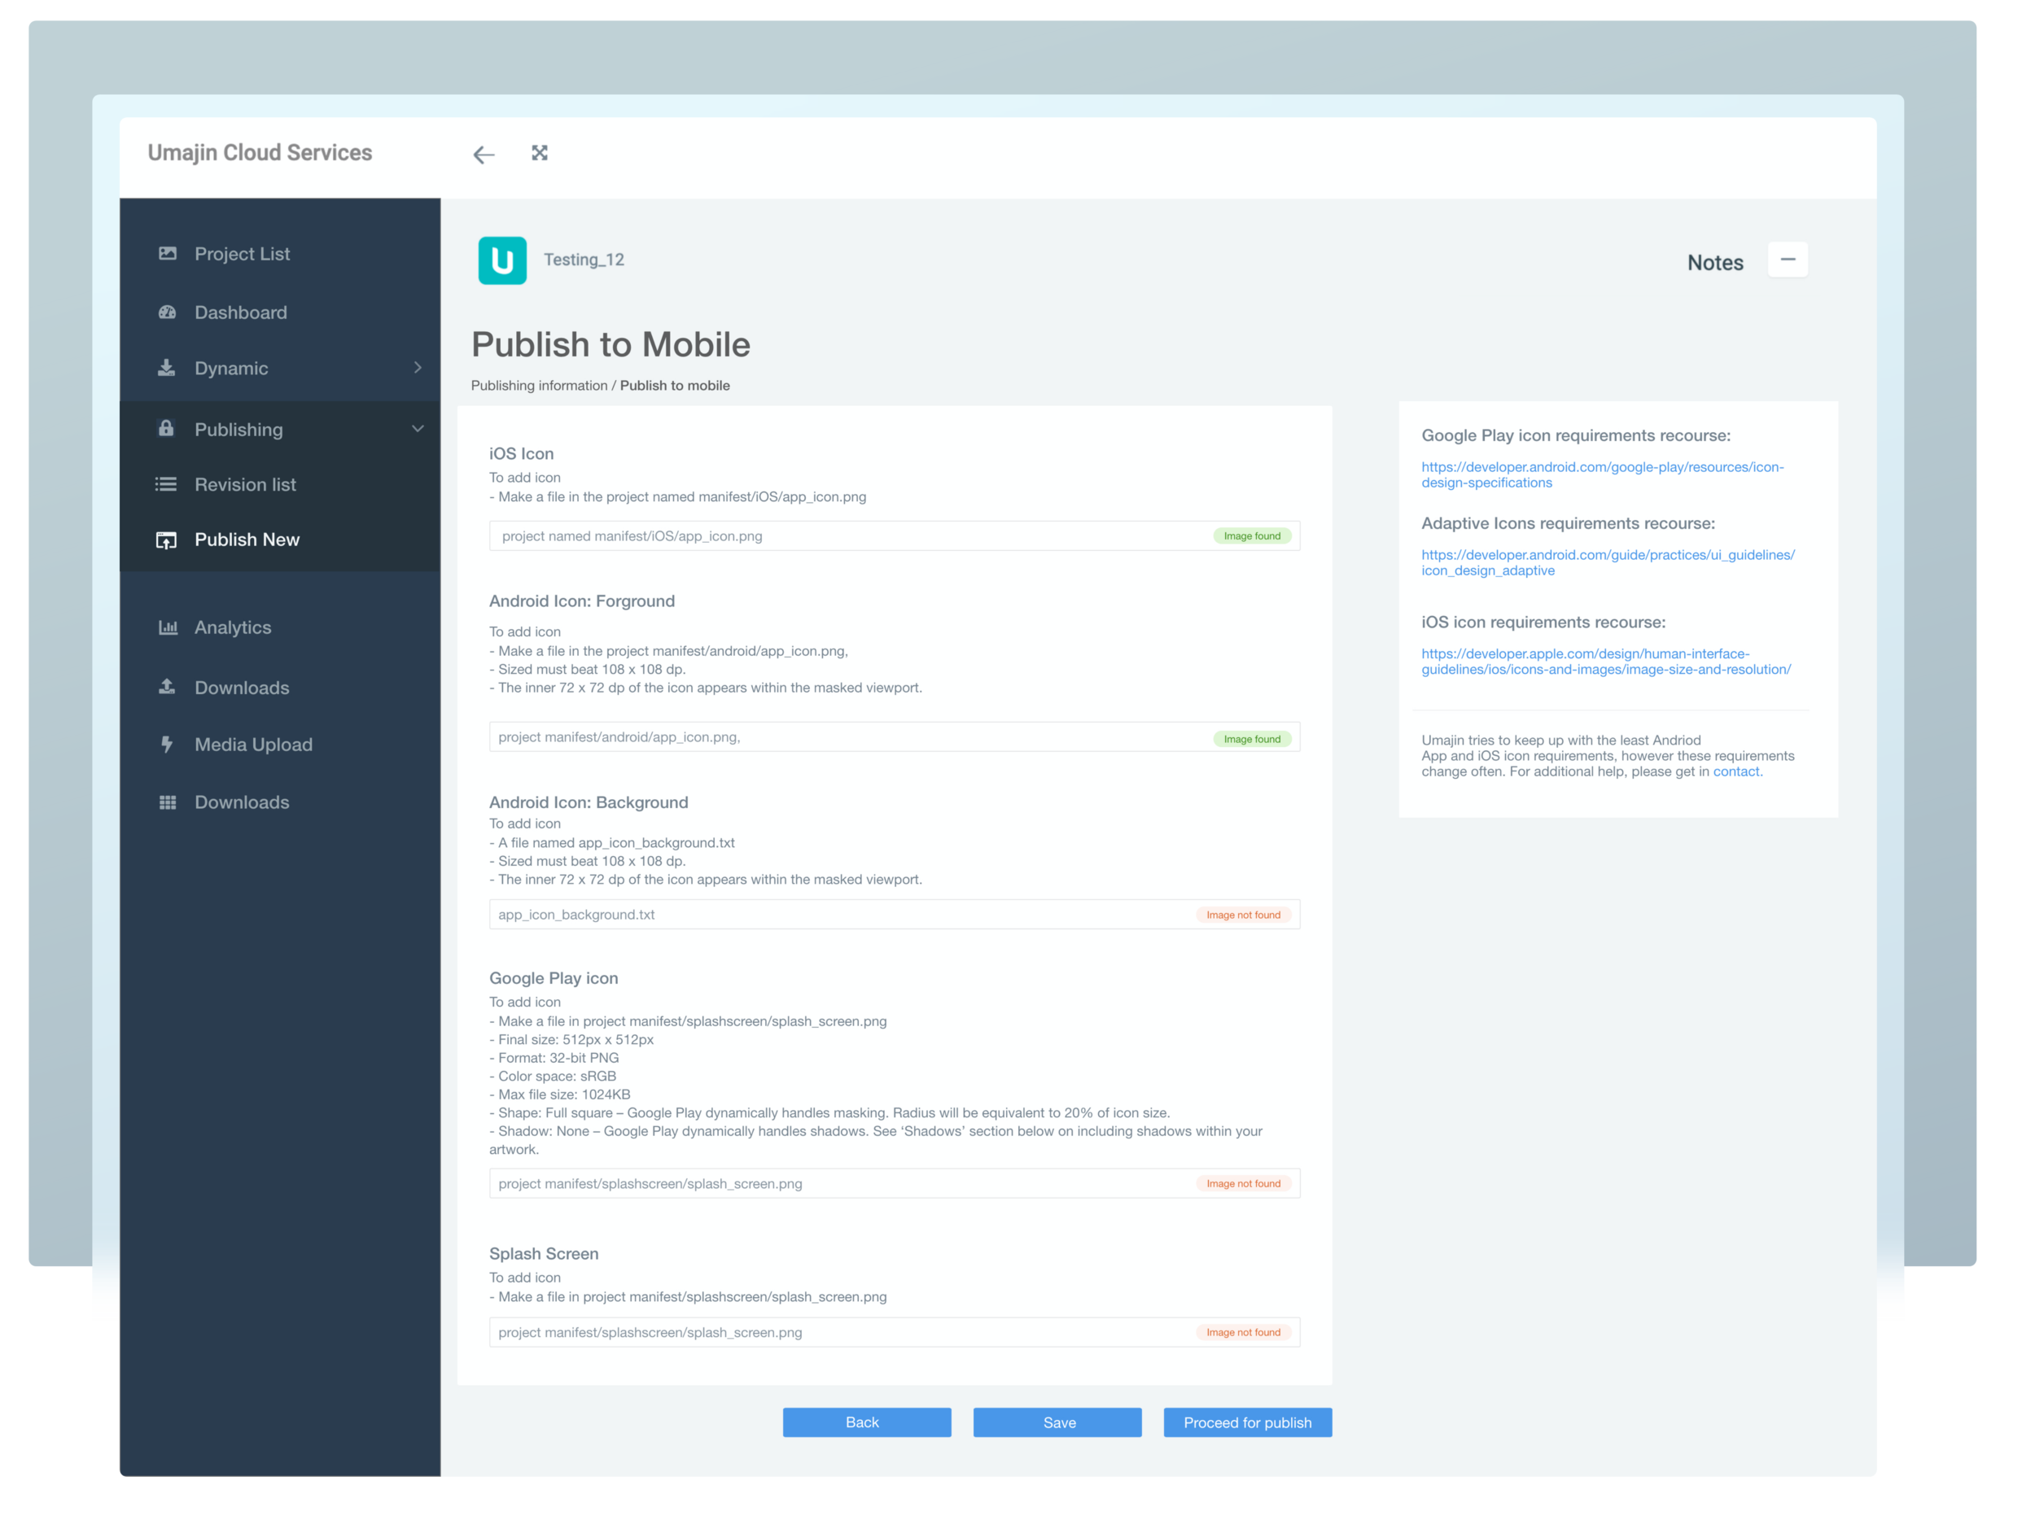
Task: Collapse the Publishing section chevron
Action: pos(418,429)
